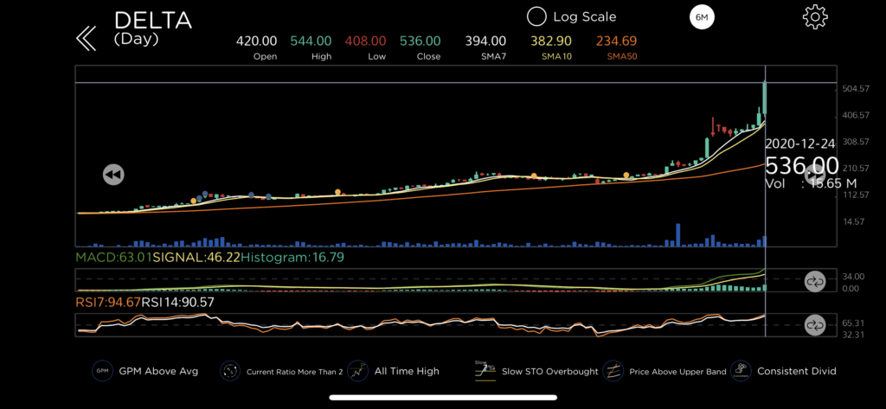
Task: Switch the RSI indicator with cycle icon
Action: click(814, 325)
